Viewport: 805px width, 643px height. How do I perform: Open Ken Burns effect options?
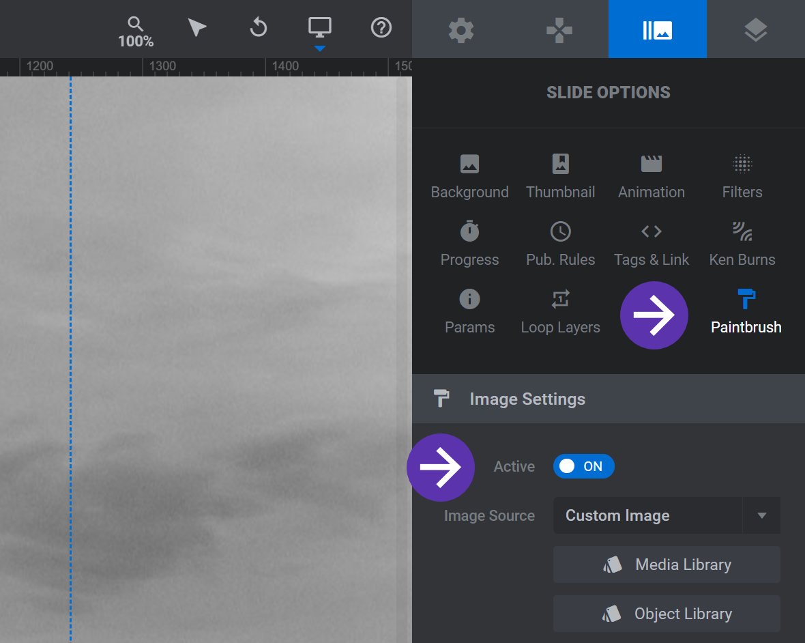(x=742, y=244)
